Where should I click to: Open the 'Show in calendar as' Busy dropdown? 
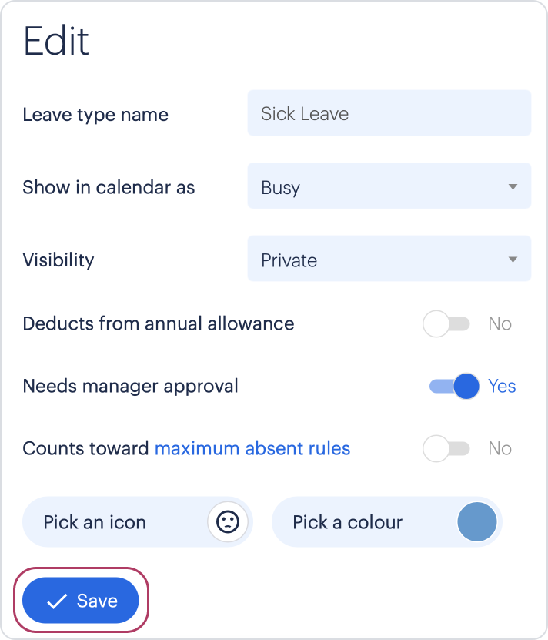point(389,186)
